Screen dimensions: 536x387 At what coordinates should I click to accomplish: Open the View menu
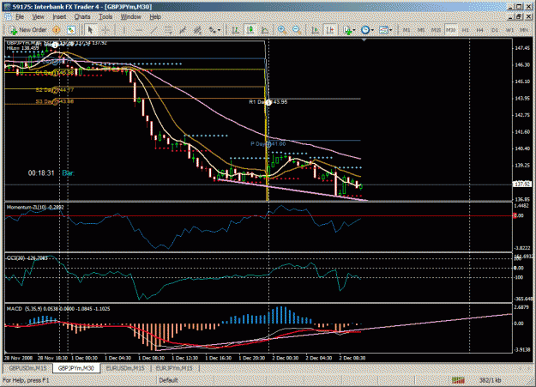(x=38, y=17)
